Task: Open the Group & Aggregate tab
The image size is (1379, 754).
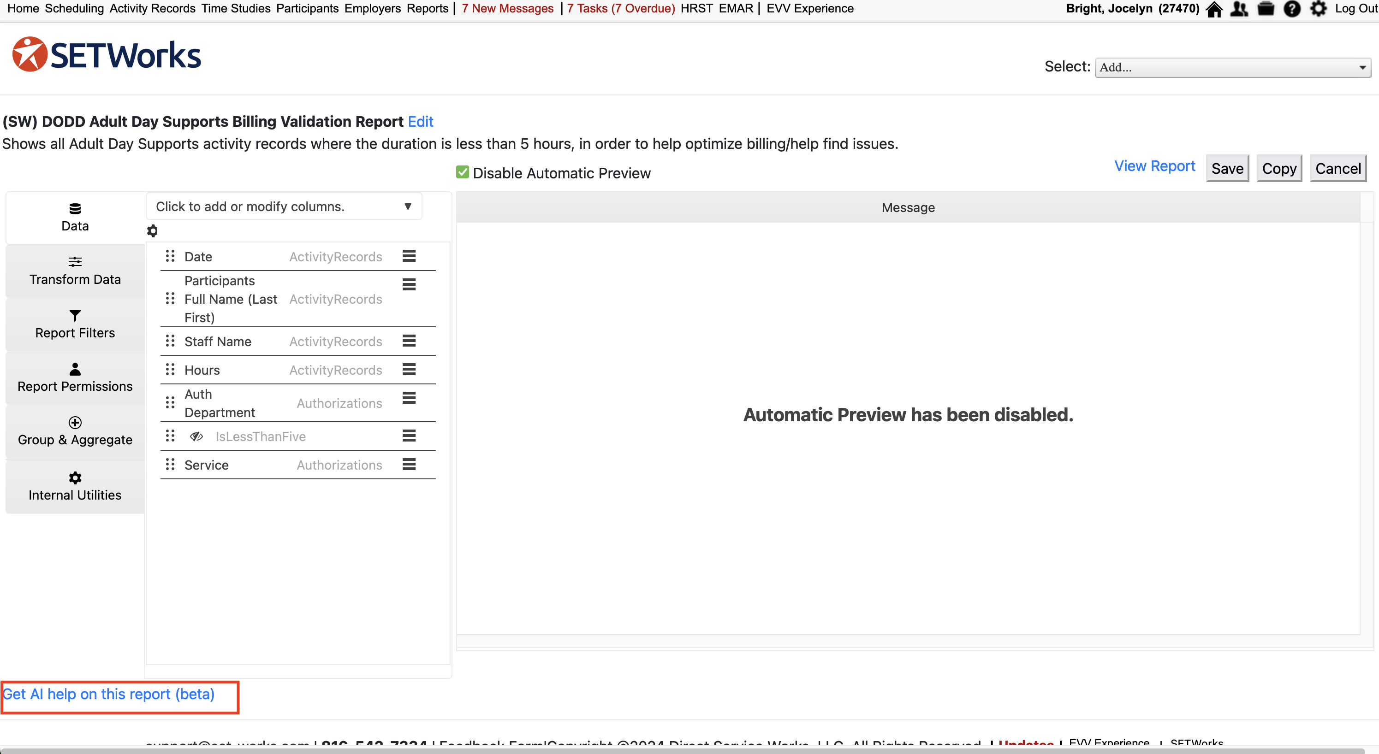Action: [75, 431]
